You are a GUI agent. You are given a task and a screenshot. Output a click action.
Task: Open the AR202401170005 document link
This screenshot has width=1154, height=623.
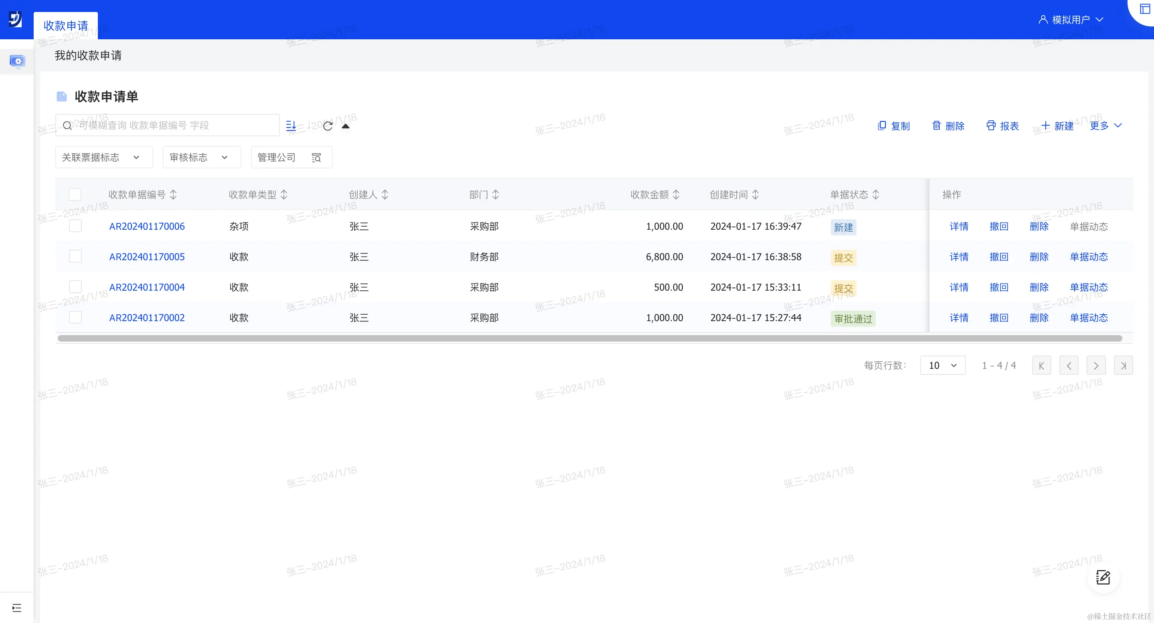tap(146, 257)
